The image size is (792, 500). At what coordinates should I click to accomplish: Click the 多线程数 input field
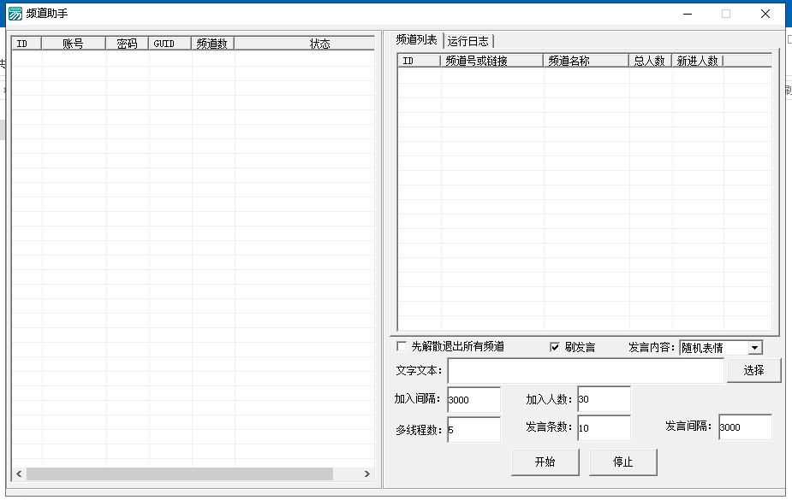click(x=473, y=430)
